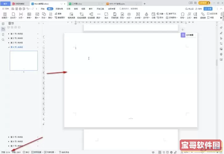
Task: Select the page thumbnail in chapter panel
Action: 24,61
